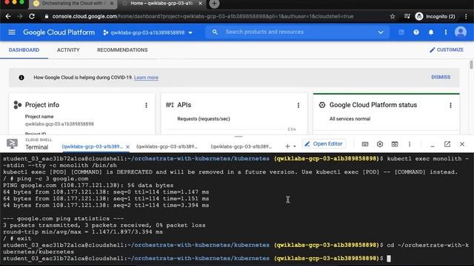Click 'Requests (requests/sec)' label
The image size is (474, 266).
(204, 119)
